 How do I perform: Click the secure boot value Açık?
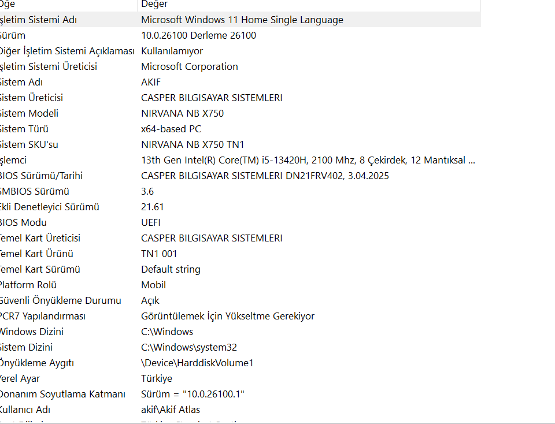tap(150, 300)
